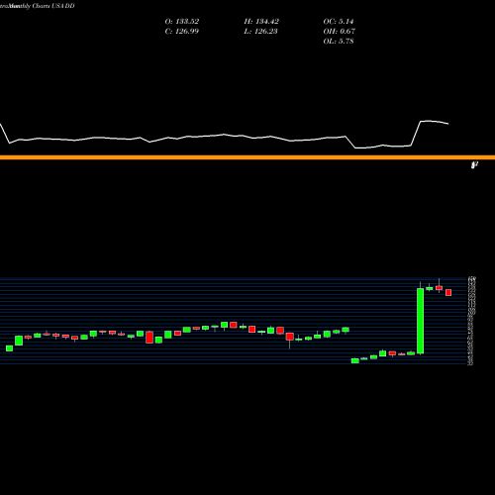
Task: Click the price axis labels at right
Action: click(471, 321)
